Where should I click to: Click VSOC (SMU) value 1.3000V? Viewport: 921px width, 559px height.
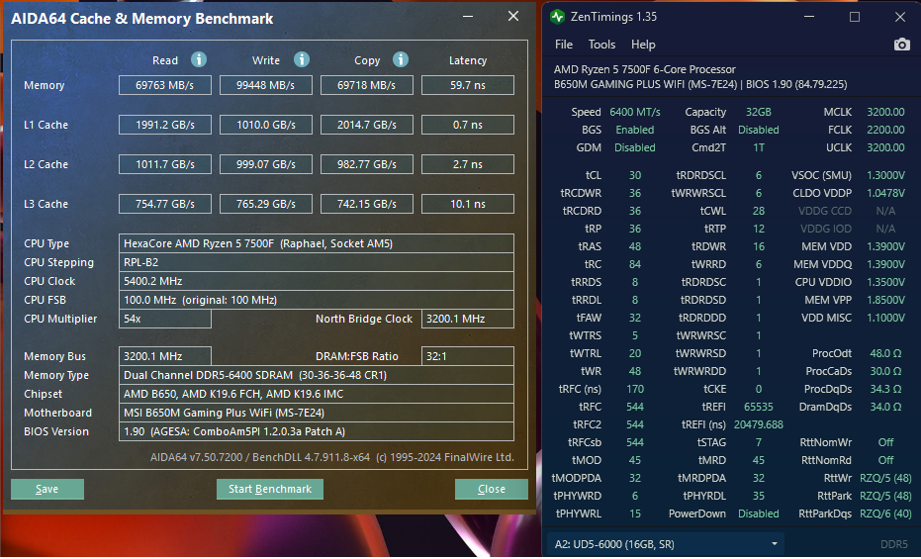tap(885, 175)
